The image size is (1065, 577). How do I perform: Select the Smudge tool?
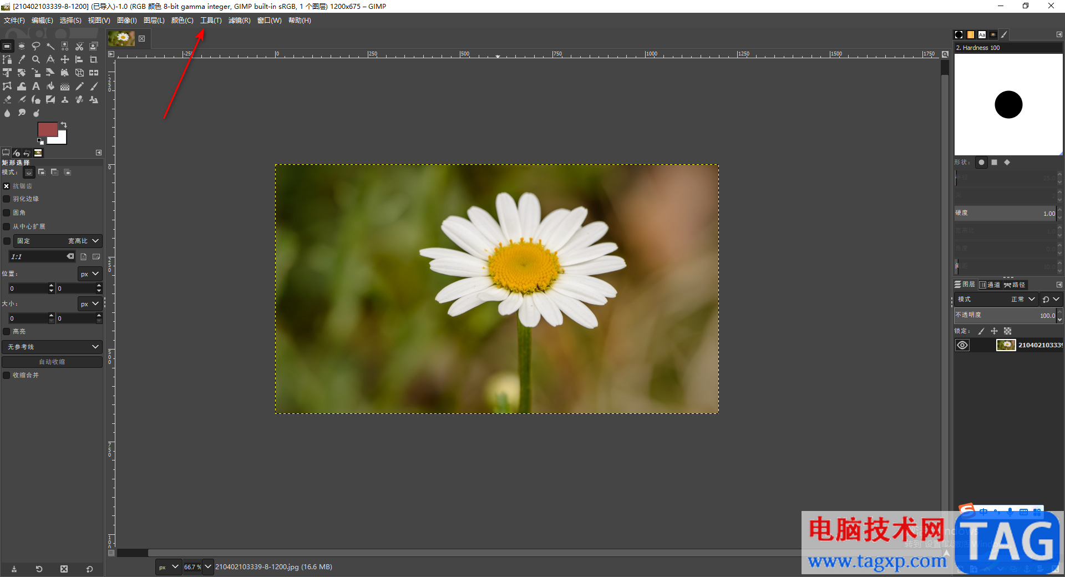coord(22,113)
